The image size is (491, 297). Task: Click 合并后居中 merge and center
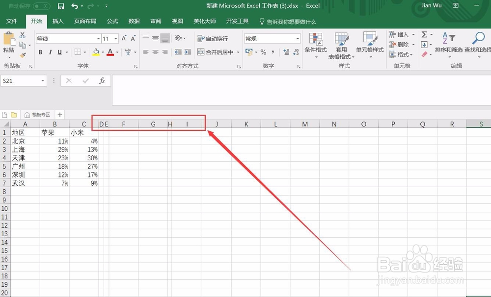click(x=216, y=52)
